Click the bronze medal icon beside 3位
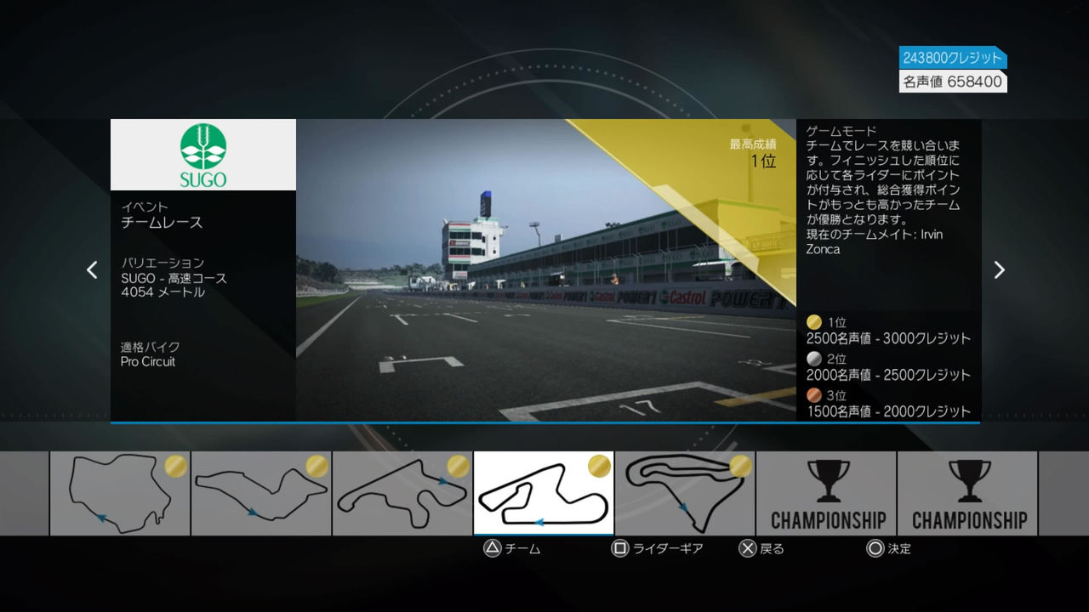The width and height of the screenshot is (1089, 612). (x=814, y=395)
